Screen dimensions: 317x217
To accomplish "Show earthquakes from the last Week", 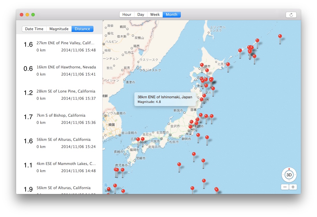I will (155, 15).
